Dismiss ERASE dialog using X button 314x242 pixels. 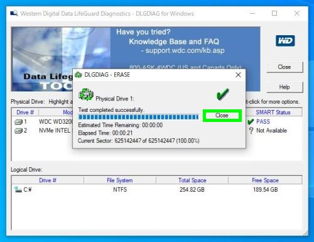pos(238,75)
